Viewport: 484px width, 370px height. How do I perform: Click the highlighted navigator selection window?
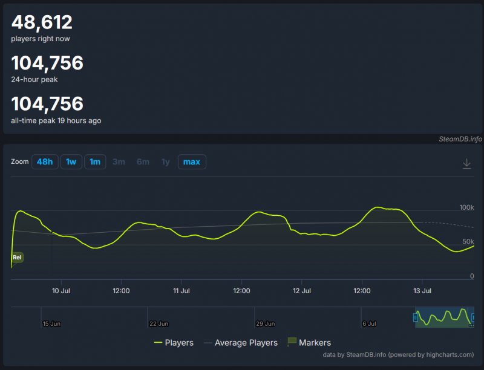pyautogui.click(x=444, y=317)
